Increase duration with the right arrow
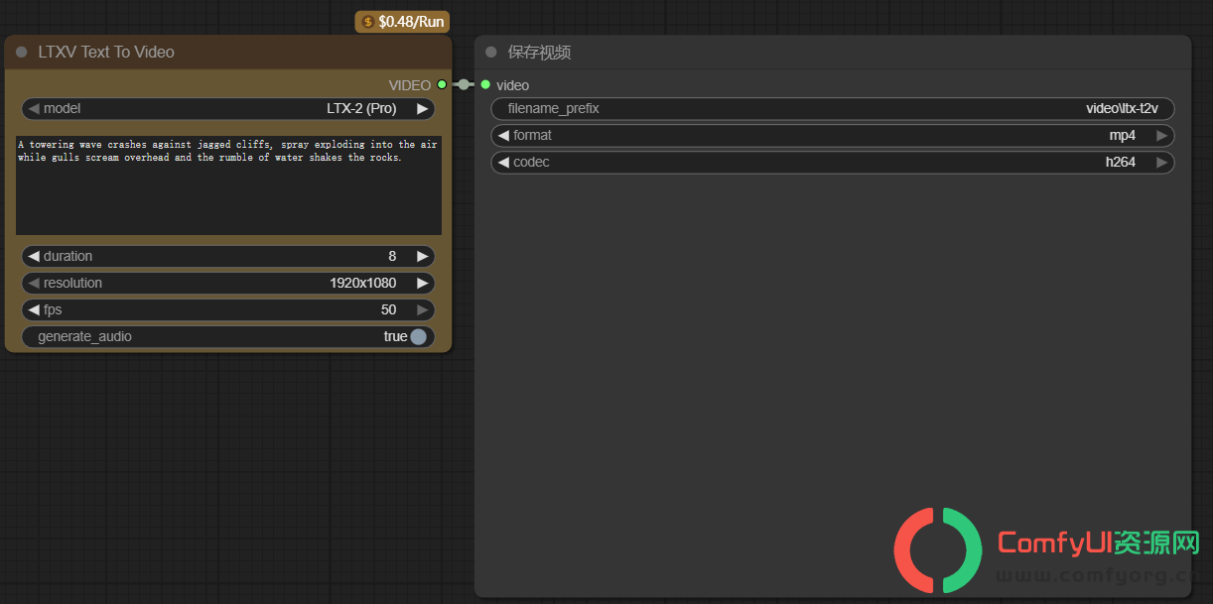 [423, 256]
